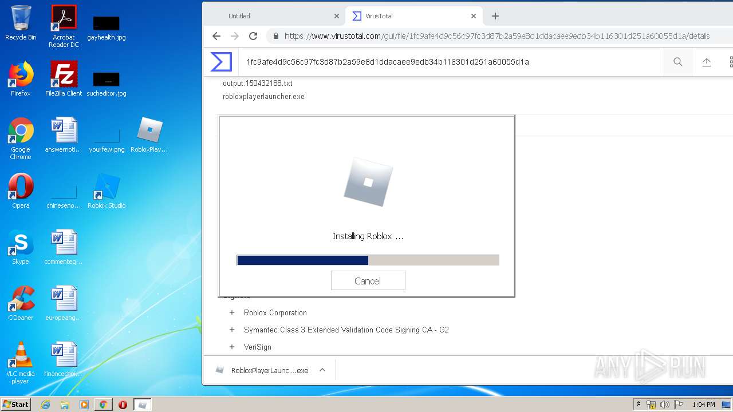Launch Firefox desktop shortcut
This screenshot has height=412, width=733.
pyautogui.click(x=21, y=79)
